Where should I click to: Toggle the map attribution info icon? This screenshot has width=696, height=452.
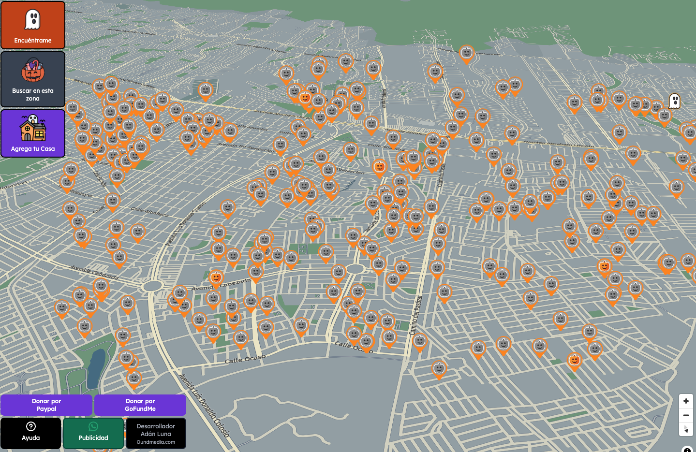(x=688, y=449)
